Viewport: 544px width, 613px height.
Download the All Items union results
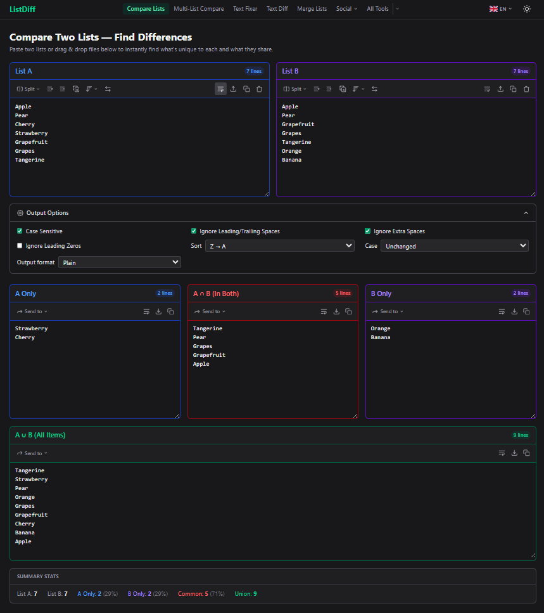coord(514,453)
